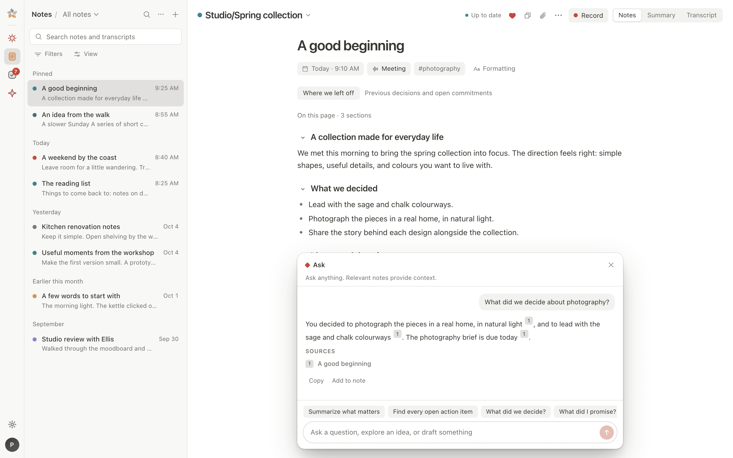
Task: Select 'What did I promise?' suggestion
Action: 586,412
